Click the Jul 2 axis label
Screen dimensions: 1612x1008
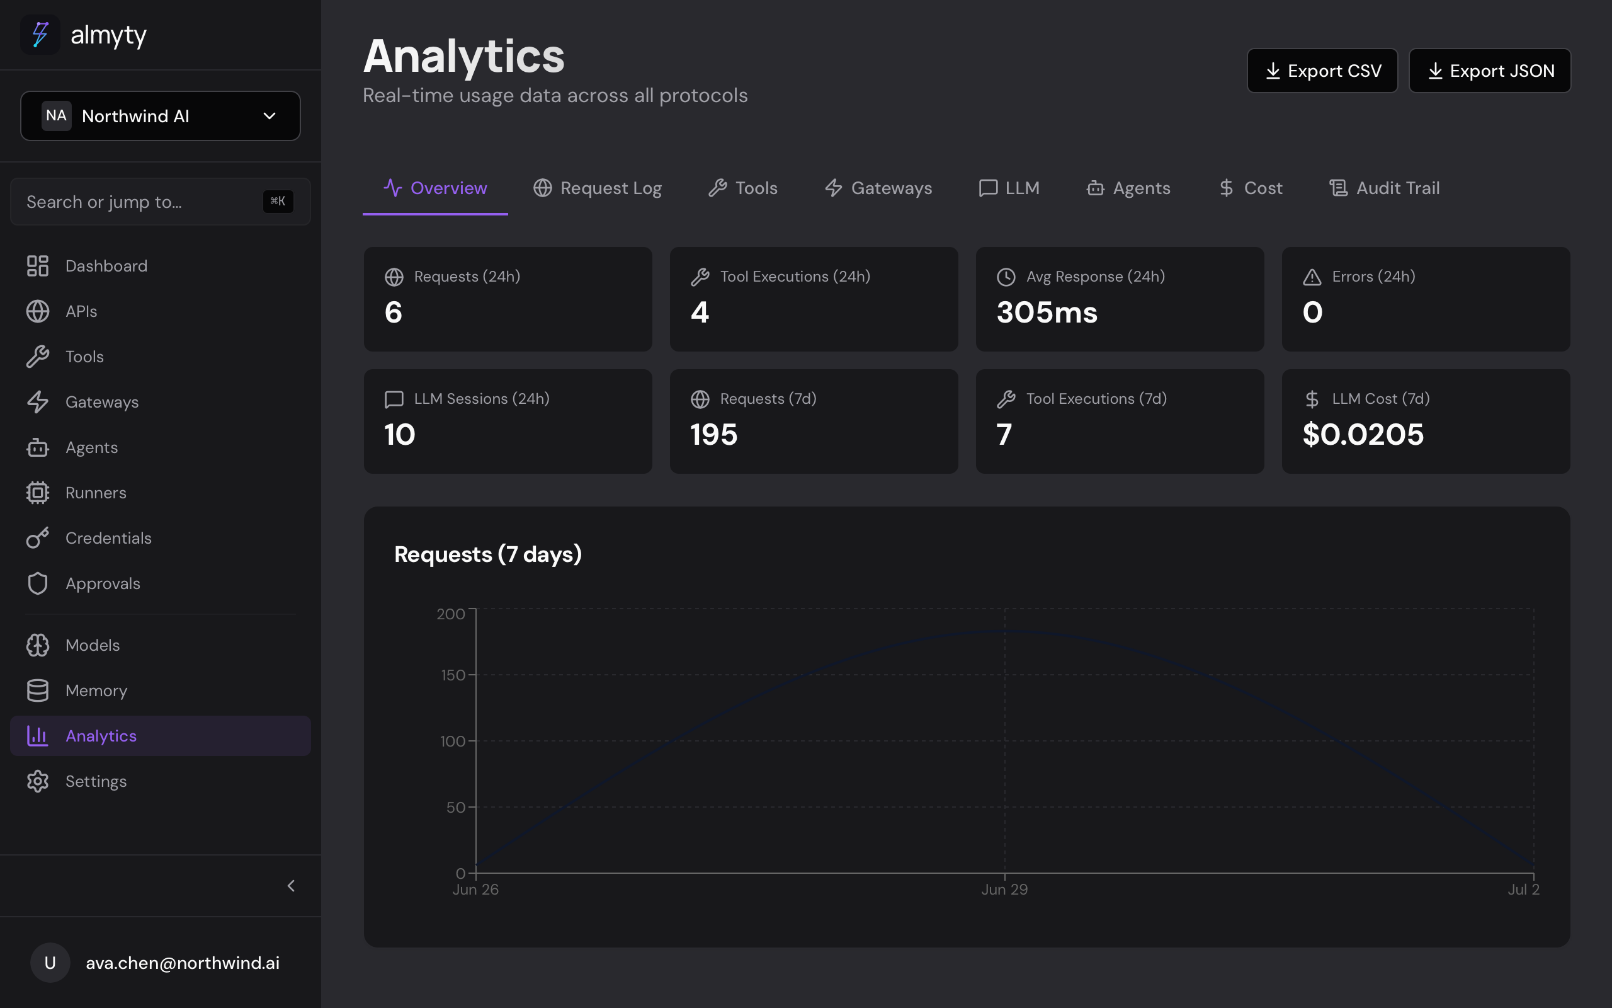1523,890
